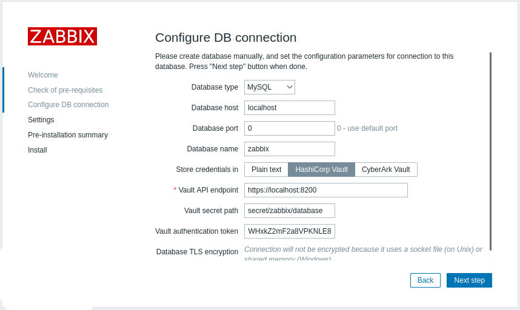Click Settings step in sidebar
The width and height of the screenshot is (520, 310).
point(41,119)
